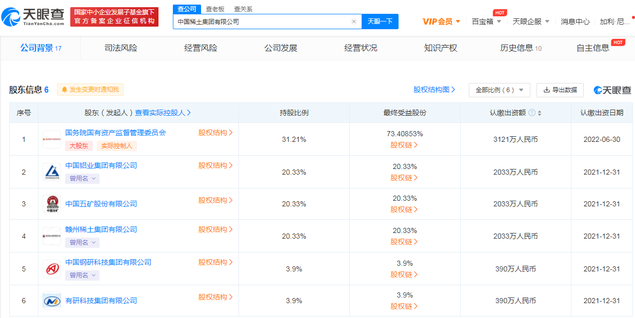This screenshot has height=318, width=635.
Task: Open the 中国铝业集团 Chinalco logo
Action: (x=51, y=172)
